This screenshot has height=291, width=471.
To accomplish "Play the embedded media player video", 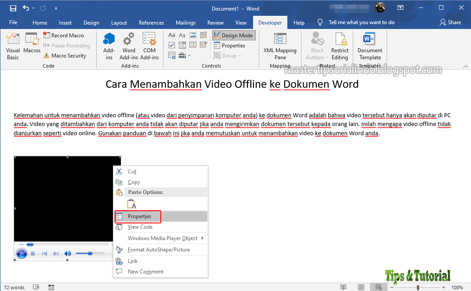I will pos(22,254).
